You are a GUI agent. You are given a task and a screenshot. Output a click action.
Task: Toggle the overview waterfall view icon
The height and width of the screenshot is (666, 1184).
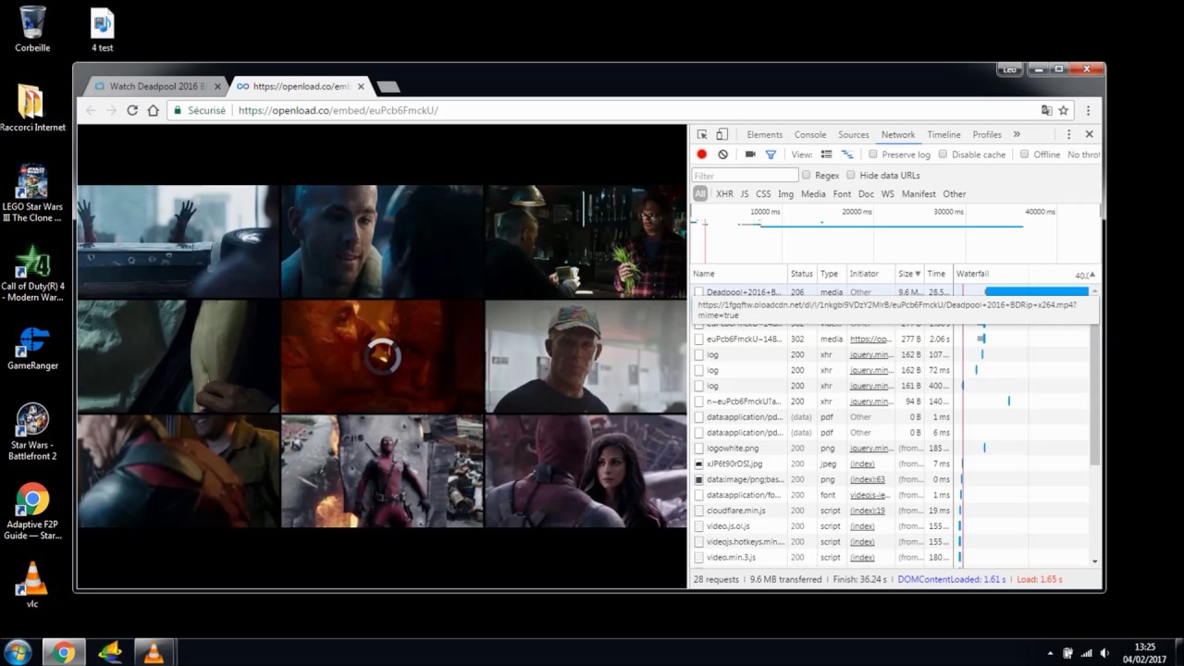pyautogui.click(x=847, y=154)
